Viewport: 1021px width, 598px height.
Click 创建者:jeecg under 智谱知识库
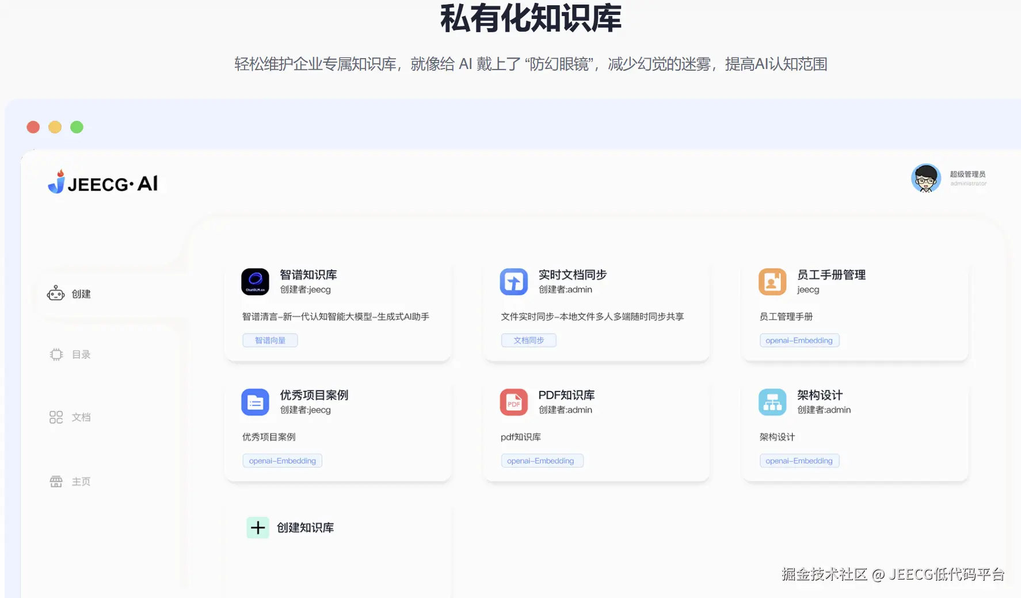point(305,290)
